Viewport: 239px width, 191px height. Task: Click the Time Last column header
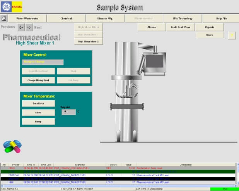[x=46, y=165]
